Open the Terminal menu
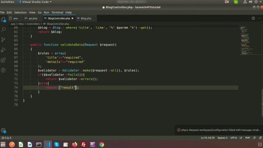 point(57,12)
